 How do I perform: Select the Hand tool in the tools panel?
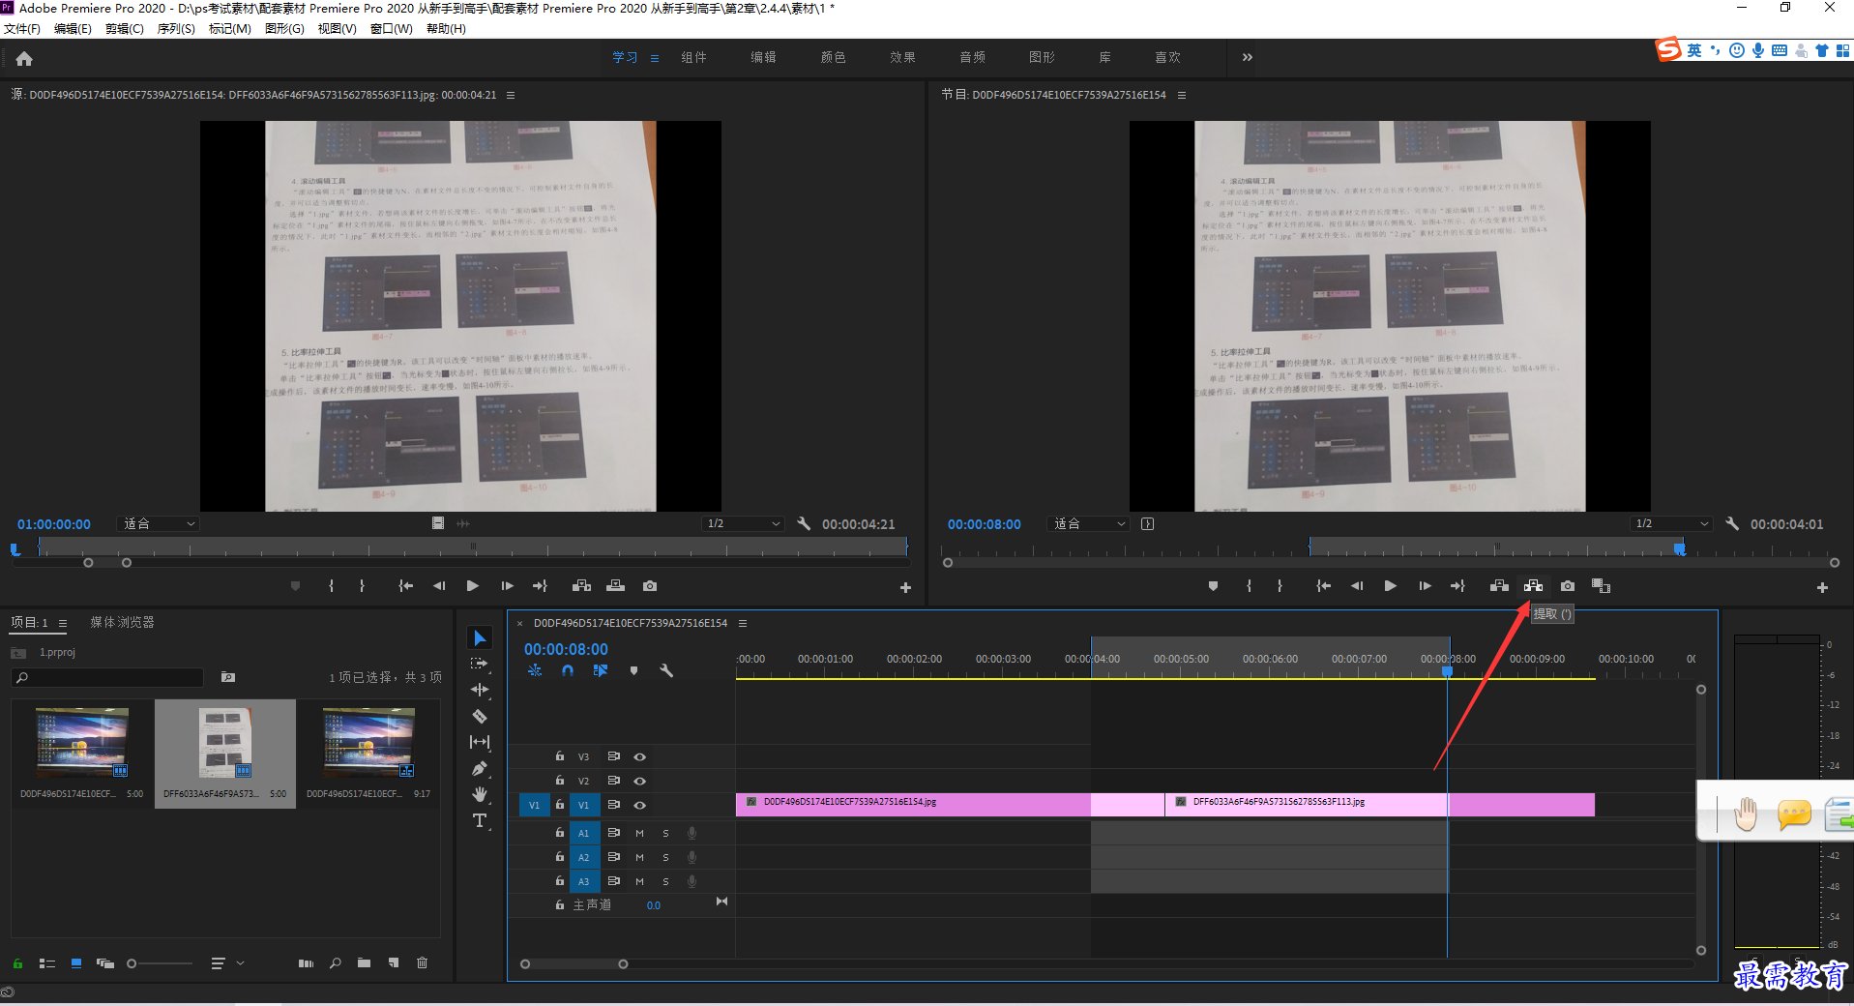point(480,794)
